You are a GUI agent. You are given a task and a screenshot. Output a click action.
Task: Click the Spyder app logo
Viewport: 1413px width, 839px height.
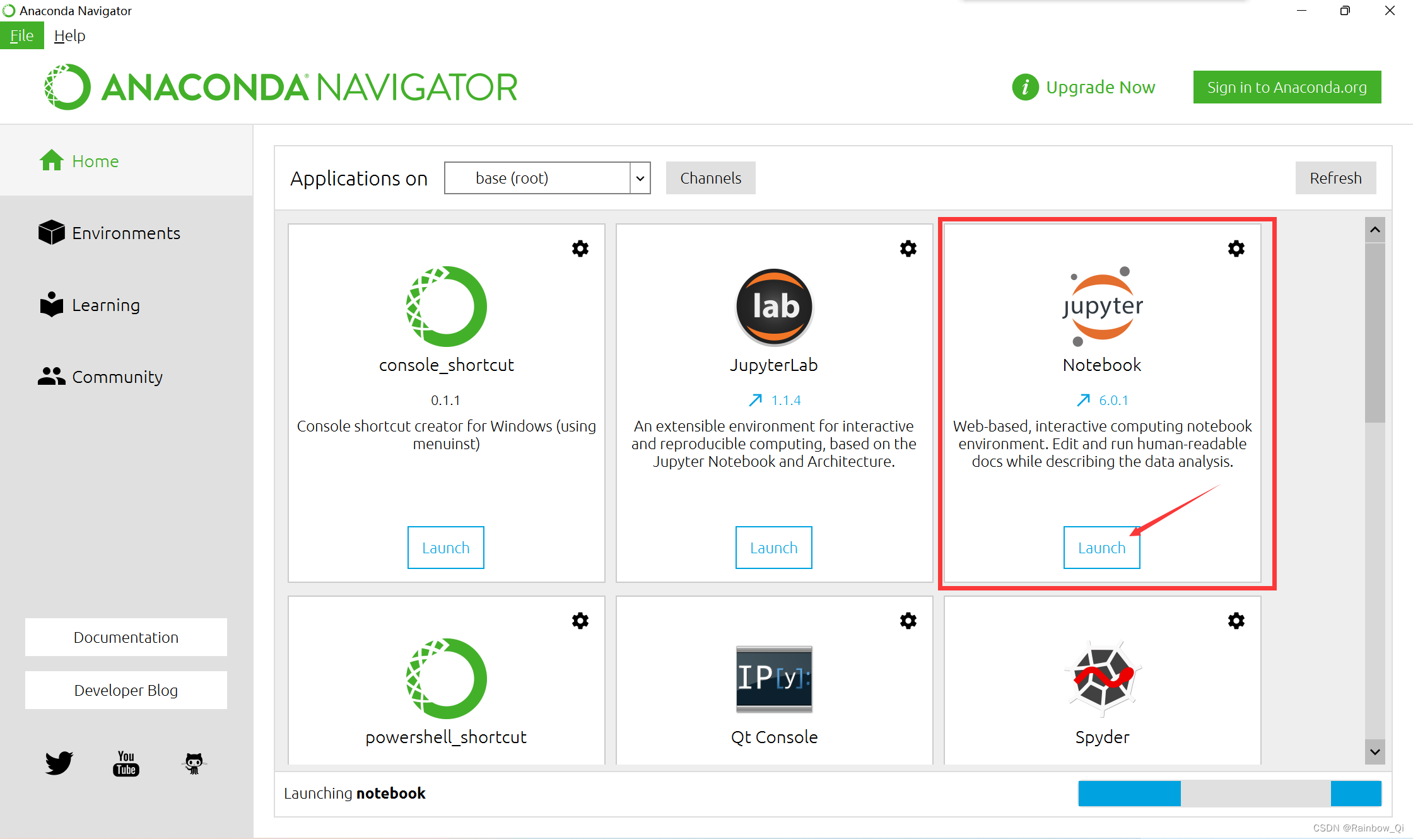[x=1103, y=679]
